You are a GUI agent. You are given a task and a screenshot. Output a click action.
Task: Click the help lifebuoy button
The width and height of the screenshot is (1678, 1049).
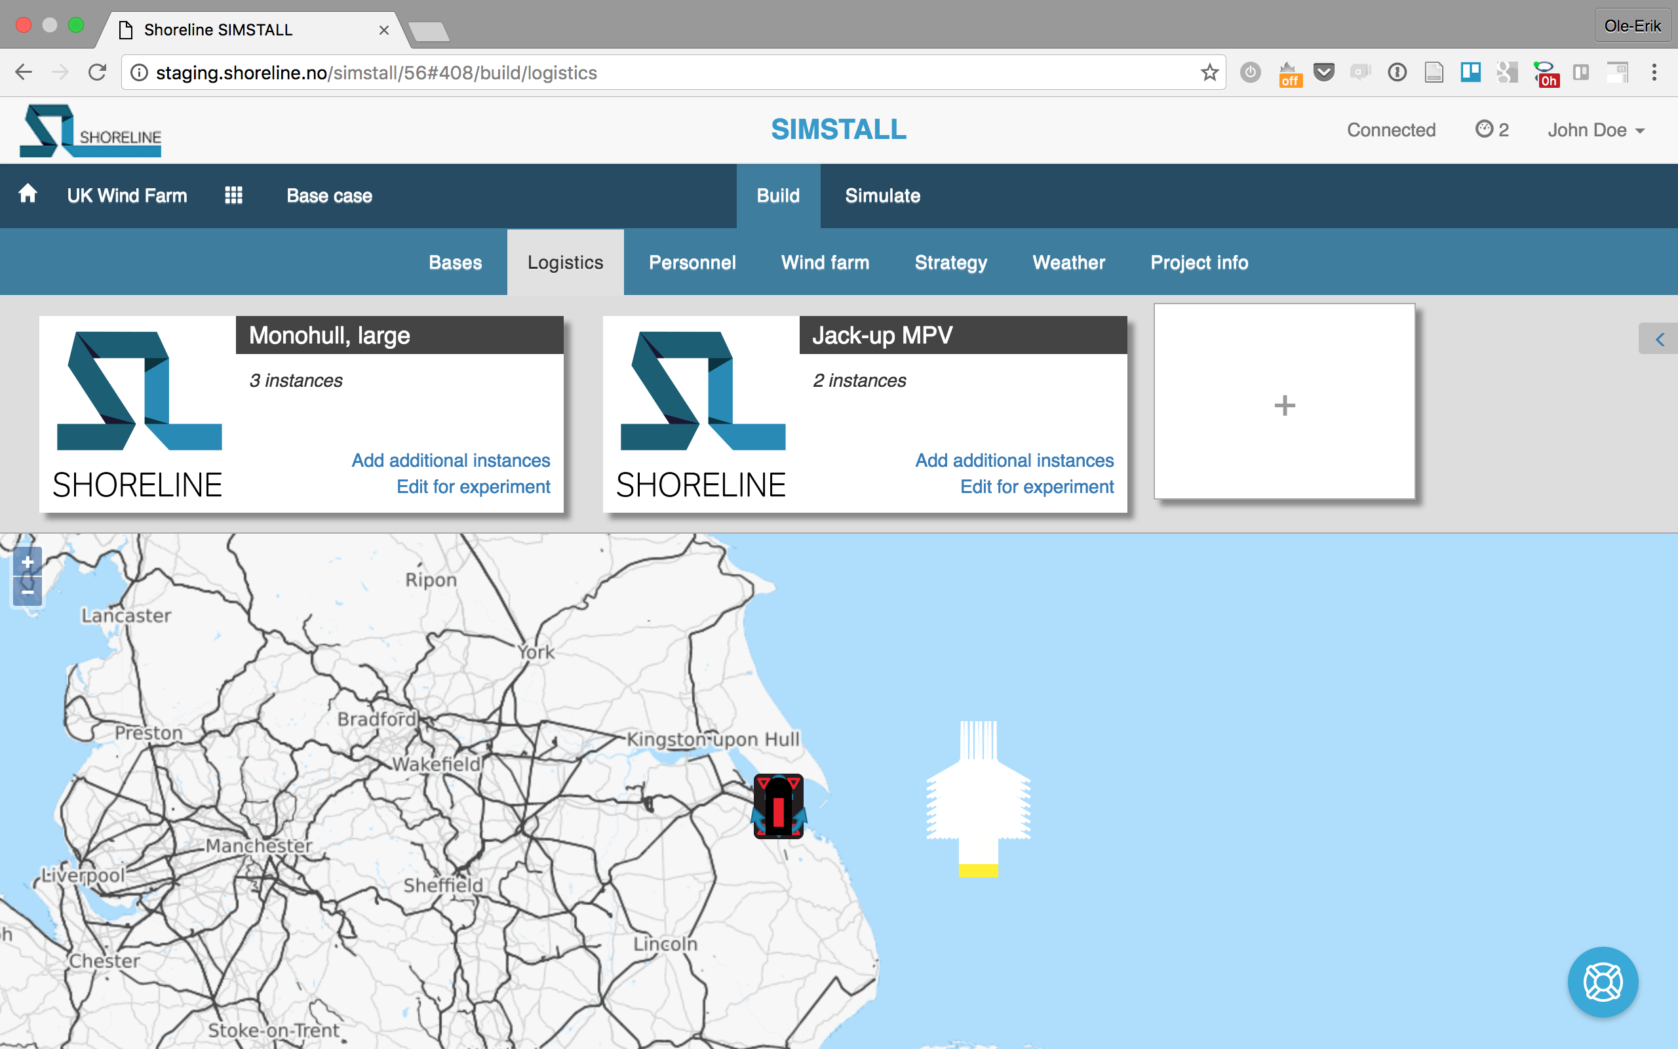1603,981
